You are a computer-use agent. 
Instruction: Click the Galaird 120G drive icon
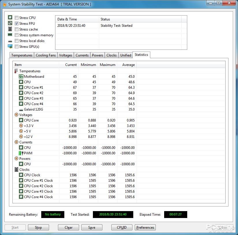(x=21, y=110)
